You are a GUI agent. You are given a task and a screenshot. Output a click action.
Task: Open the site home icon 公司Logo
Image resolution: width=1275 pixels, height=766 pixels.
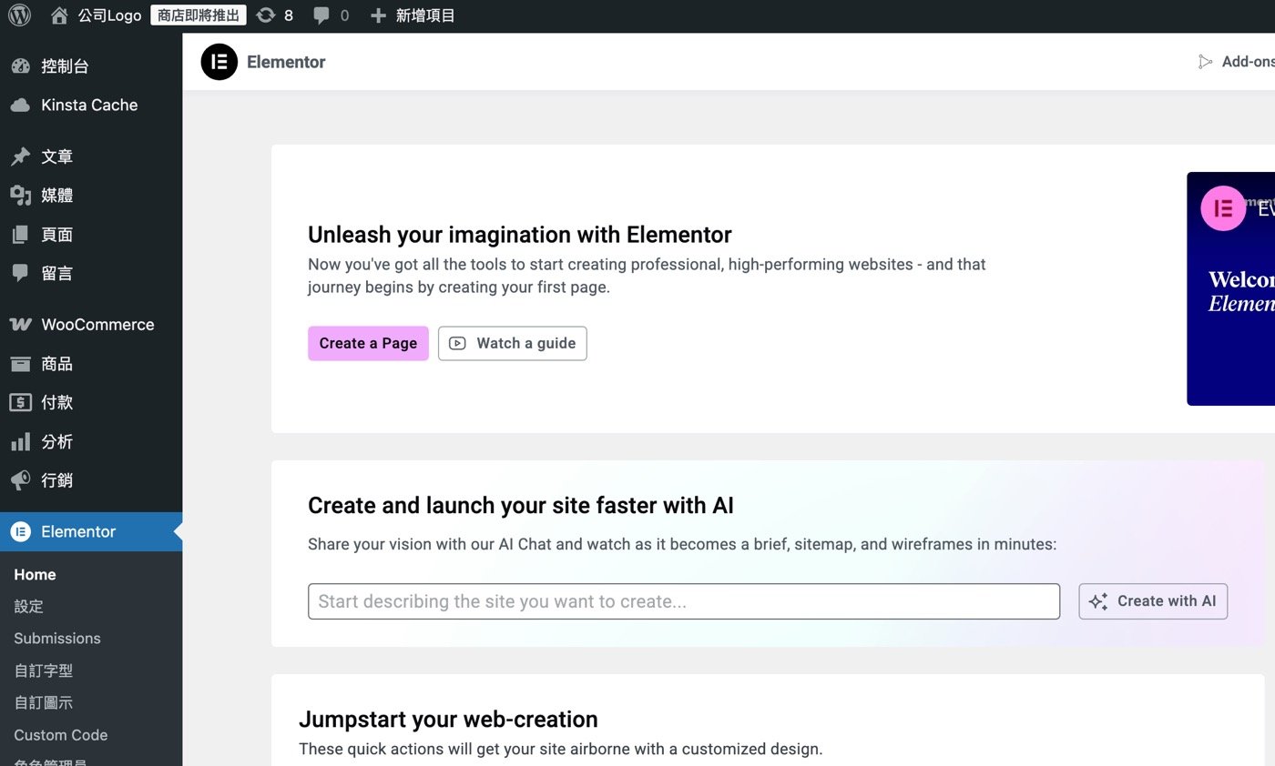point(60,15)
